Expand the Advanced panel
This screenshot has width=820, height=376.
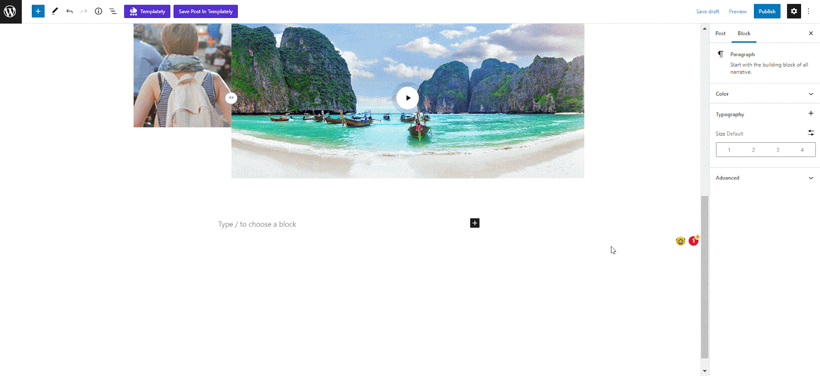pos(765,178)
